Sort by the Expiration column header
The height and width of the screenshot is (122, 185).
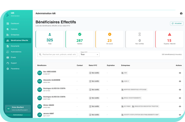click(111, 65)
